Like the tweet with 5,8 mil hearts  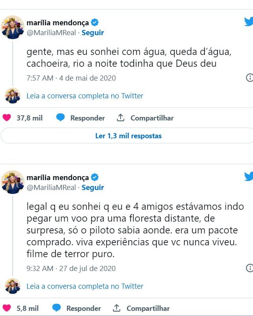(x=7, y=308)
